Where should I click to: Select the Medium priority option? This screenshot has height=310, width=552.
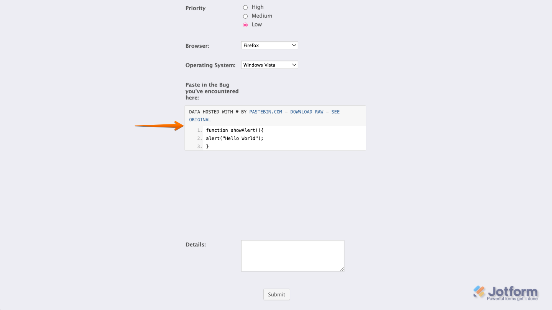pyautogui.click(x=245, y=16)
